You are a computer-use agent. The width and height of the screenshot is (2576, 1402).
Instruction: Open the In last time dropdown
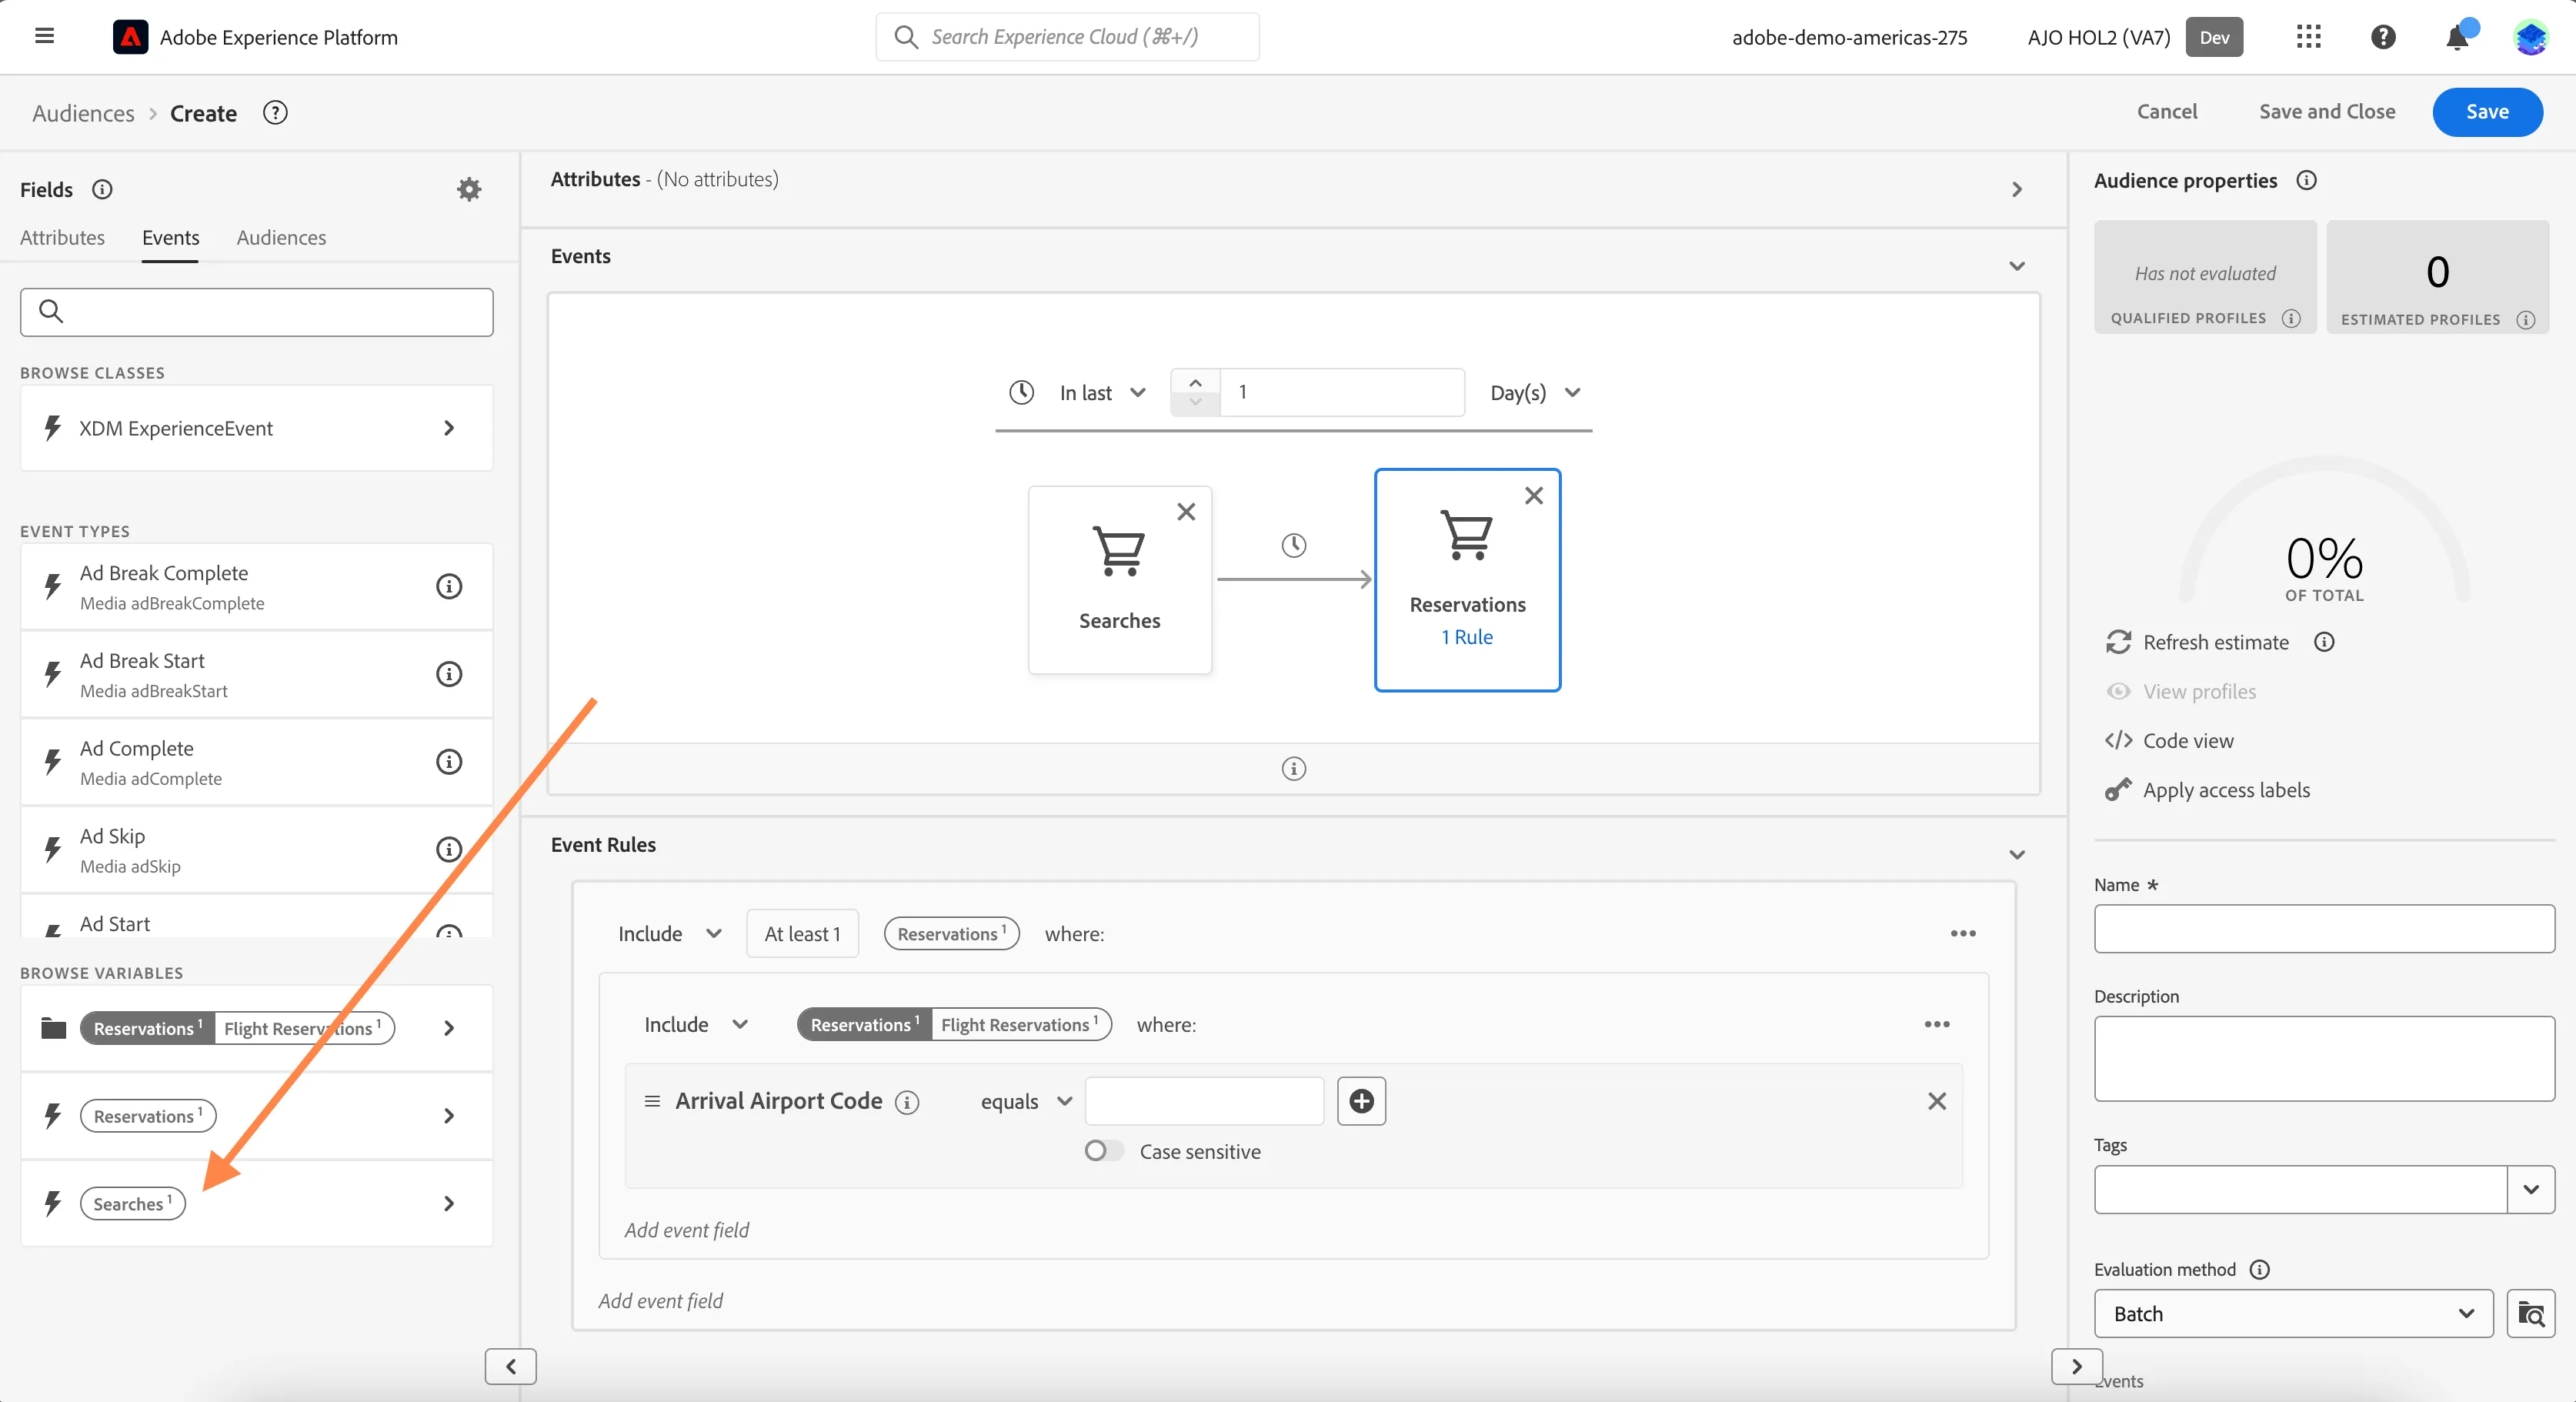click(x=1102, y=393)
